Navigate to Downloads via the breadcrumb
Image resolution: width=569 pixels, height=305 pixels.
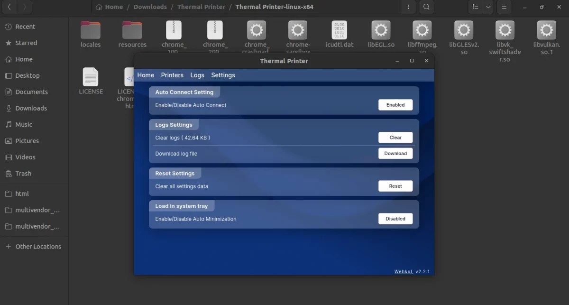(150, 7)
